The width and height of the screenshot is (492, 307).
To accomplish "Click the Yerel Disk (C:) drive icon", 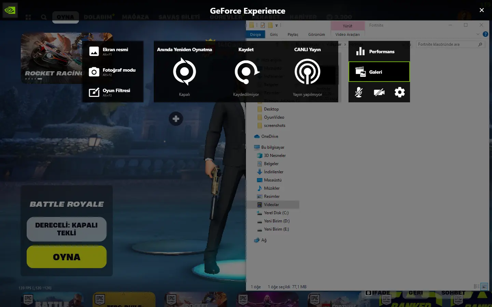I will point(260,213).
